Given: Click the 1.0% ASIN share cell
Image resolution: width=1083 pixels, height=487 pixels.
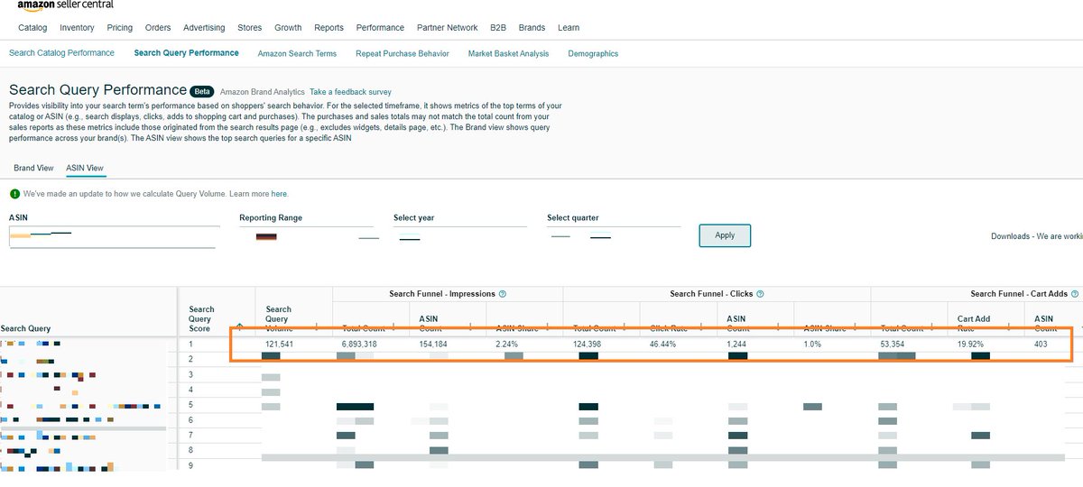Looking at the screenshot, I should (813, 345).
